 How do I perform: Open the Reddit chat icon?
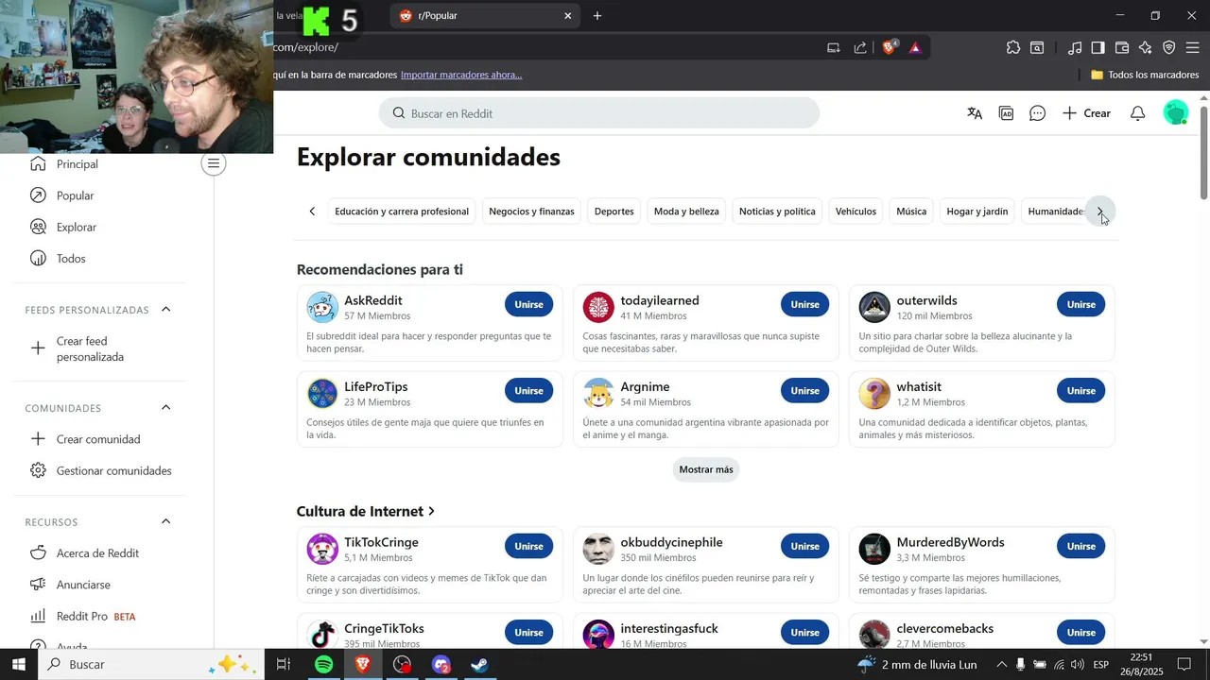(x=1038, y=113)
